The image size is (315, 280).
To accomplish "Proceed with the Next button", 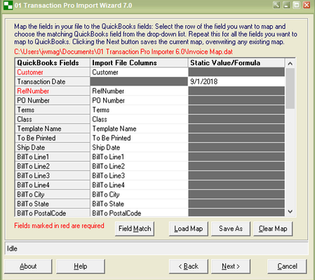I will [231, 266].
